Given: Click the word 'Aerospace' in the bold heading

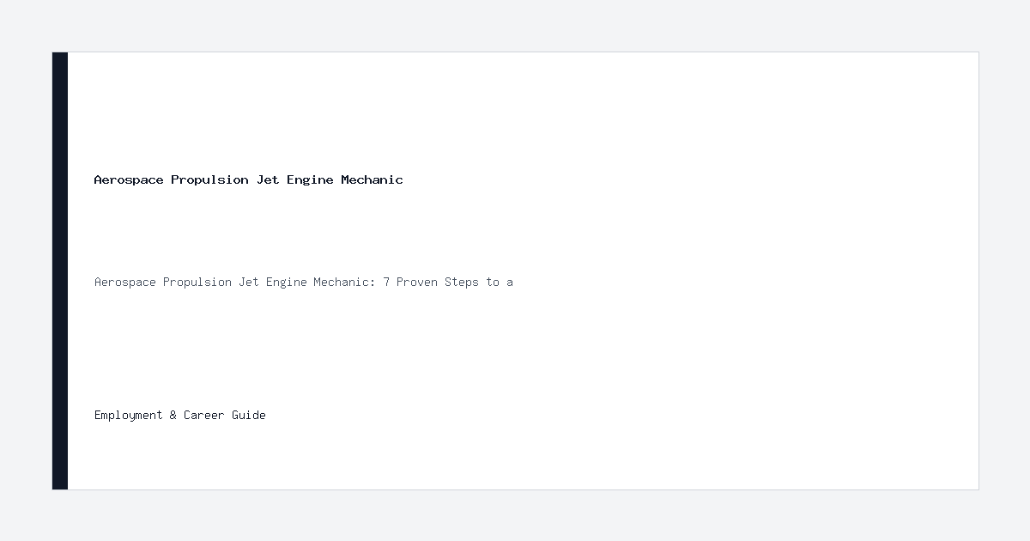Looking at the screenshot, I should point(129,179).
